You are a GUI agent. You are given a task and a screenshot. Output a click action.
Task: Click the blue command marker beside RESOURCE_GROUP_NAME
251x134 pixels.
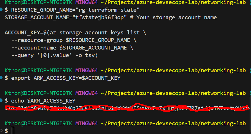pyautogui.click(x=1, y=10)
